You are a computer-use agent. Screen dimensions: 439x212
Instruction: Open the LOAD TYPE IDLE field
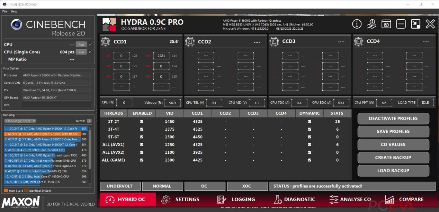click(425, 102)
